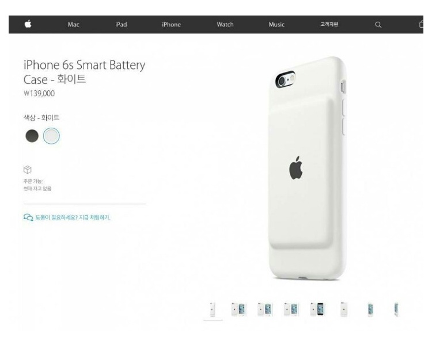This screenshot has width=447, height=337.
Task: Select the white color swatch
Action: (51, 136)
